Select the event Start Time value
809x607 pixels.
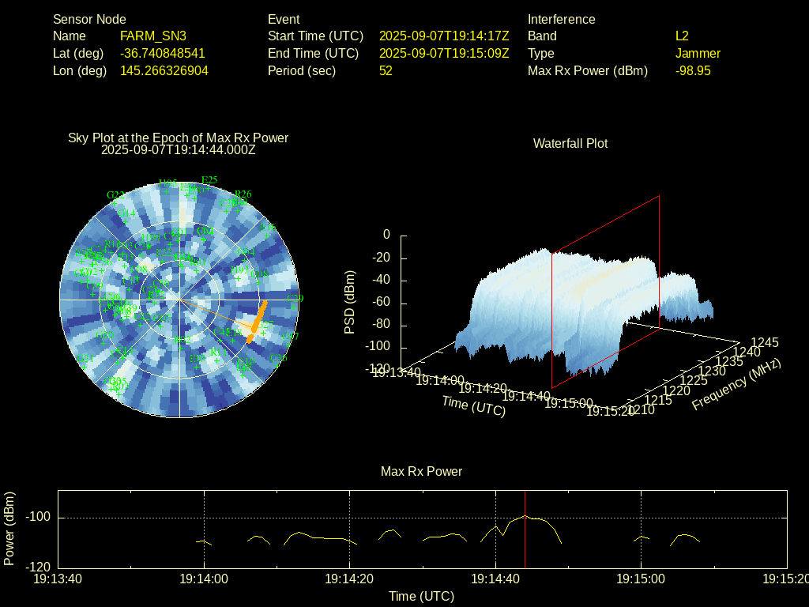pos(444,36)
